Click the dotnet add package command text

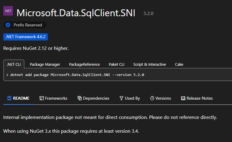click(x=77, y=75)
